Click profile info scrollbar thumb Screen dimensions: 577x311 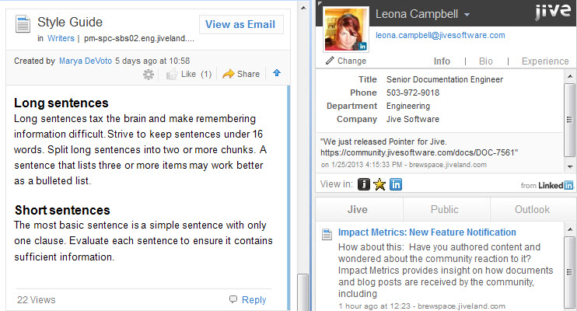pos(570,120)
